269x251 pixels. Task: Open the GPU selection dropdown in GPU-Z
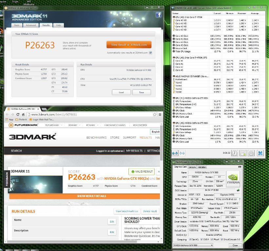(x=193, y=245)
